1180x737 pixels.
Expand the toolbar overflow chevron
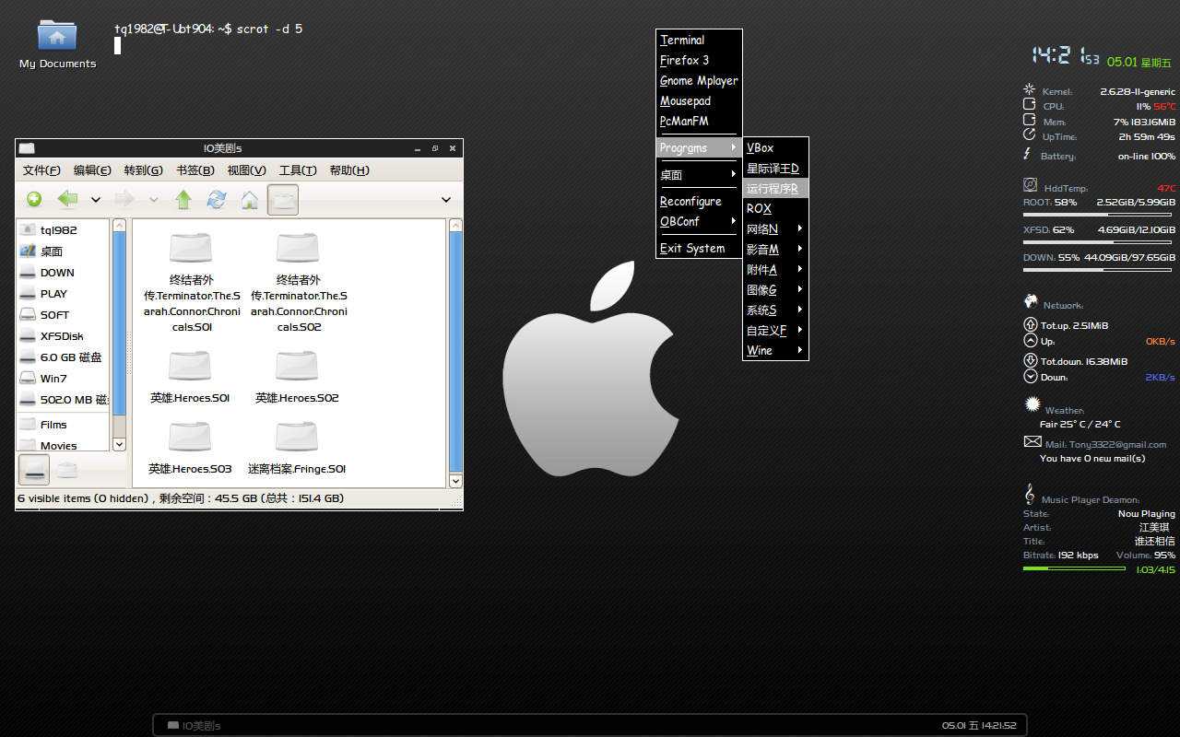point(446,200)
